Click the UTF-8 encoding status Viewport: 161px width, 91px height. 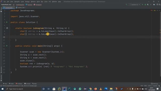[150, 86]
